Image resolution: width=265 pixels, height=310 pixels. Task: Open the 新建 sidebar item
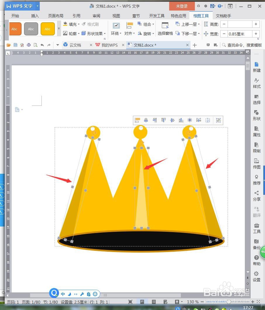257,67
